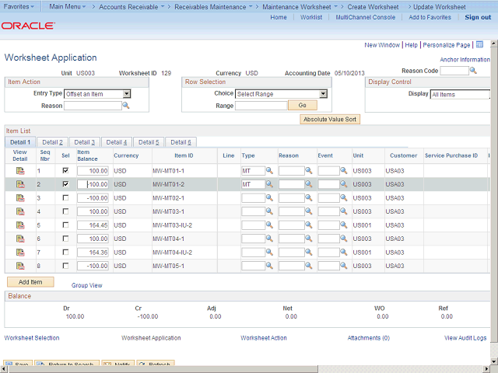Check Sel checkbox for row 3

65,198
